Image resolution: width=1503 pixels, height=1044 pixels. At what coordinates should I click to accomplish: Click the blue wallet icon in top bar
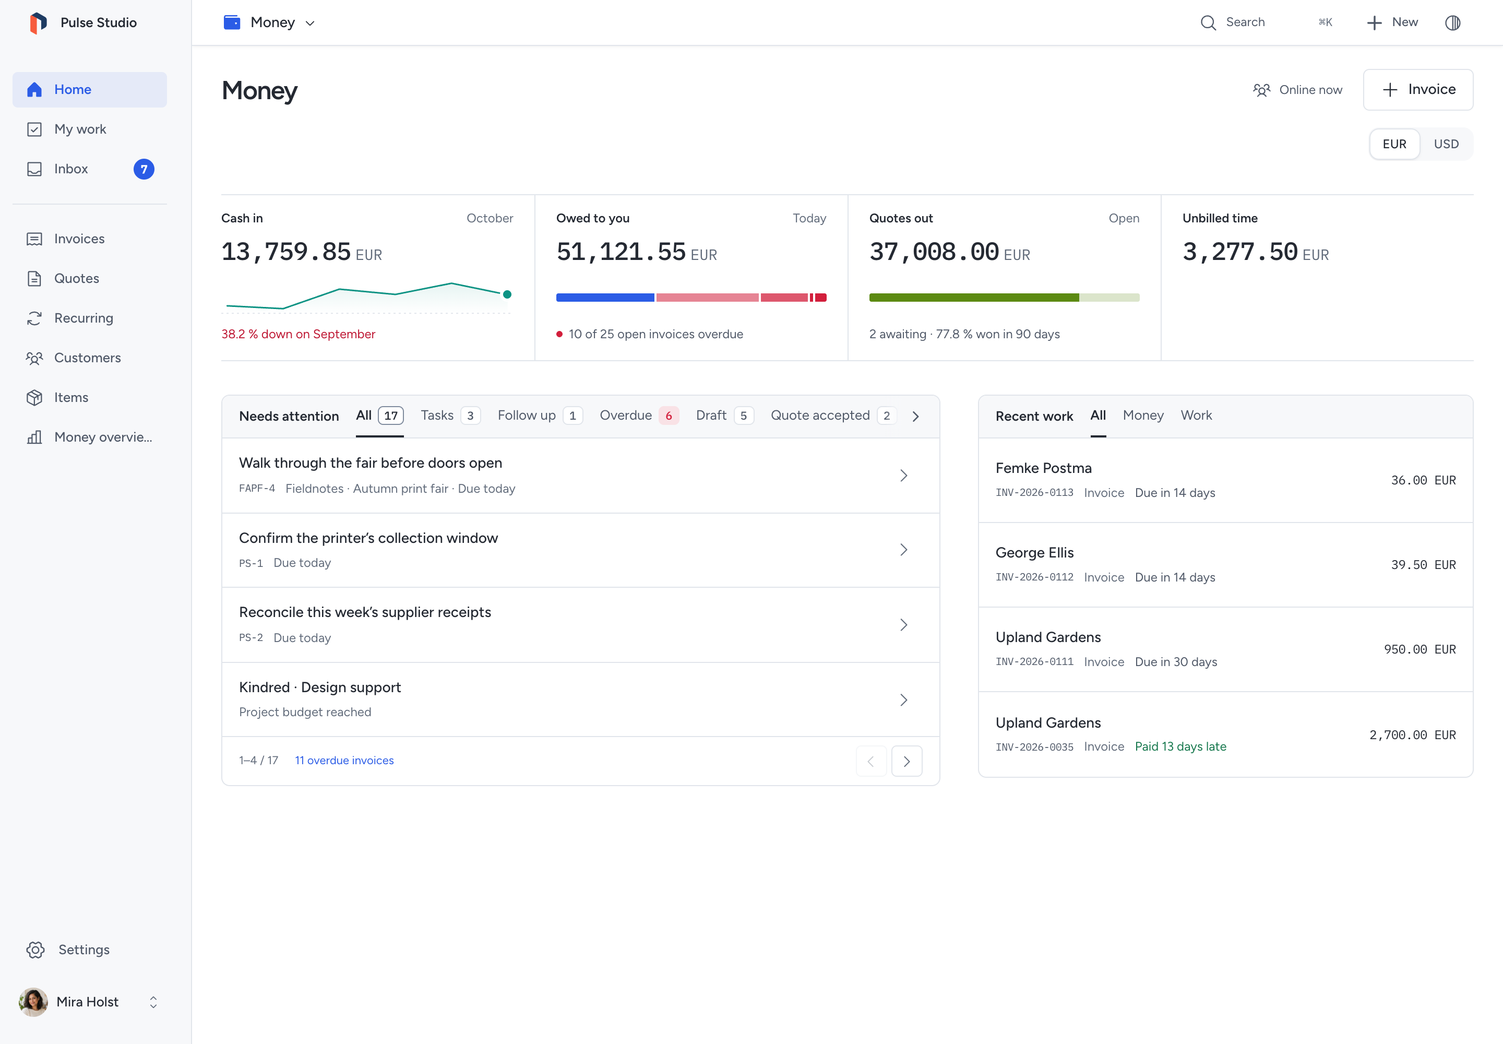232,23
